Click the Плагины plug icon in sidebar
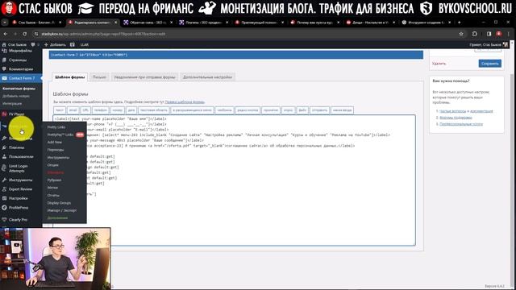 click(x=4, y=147)
